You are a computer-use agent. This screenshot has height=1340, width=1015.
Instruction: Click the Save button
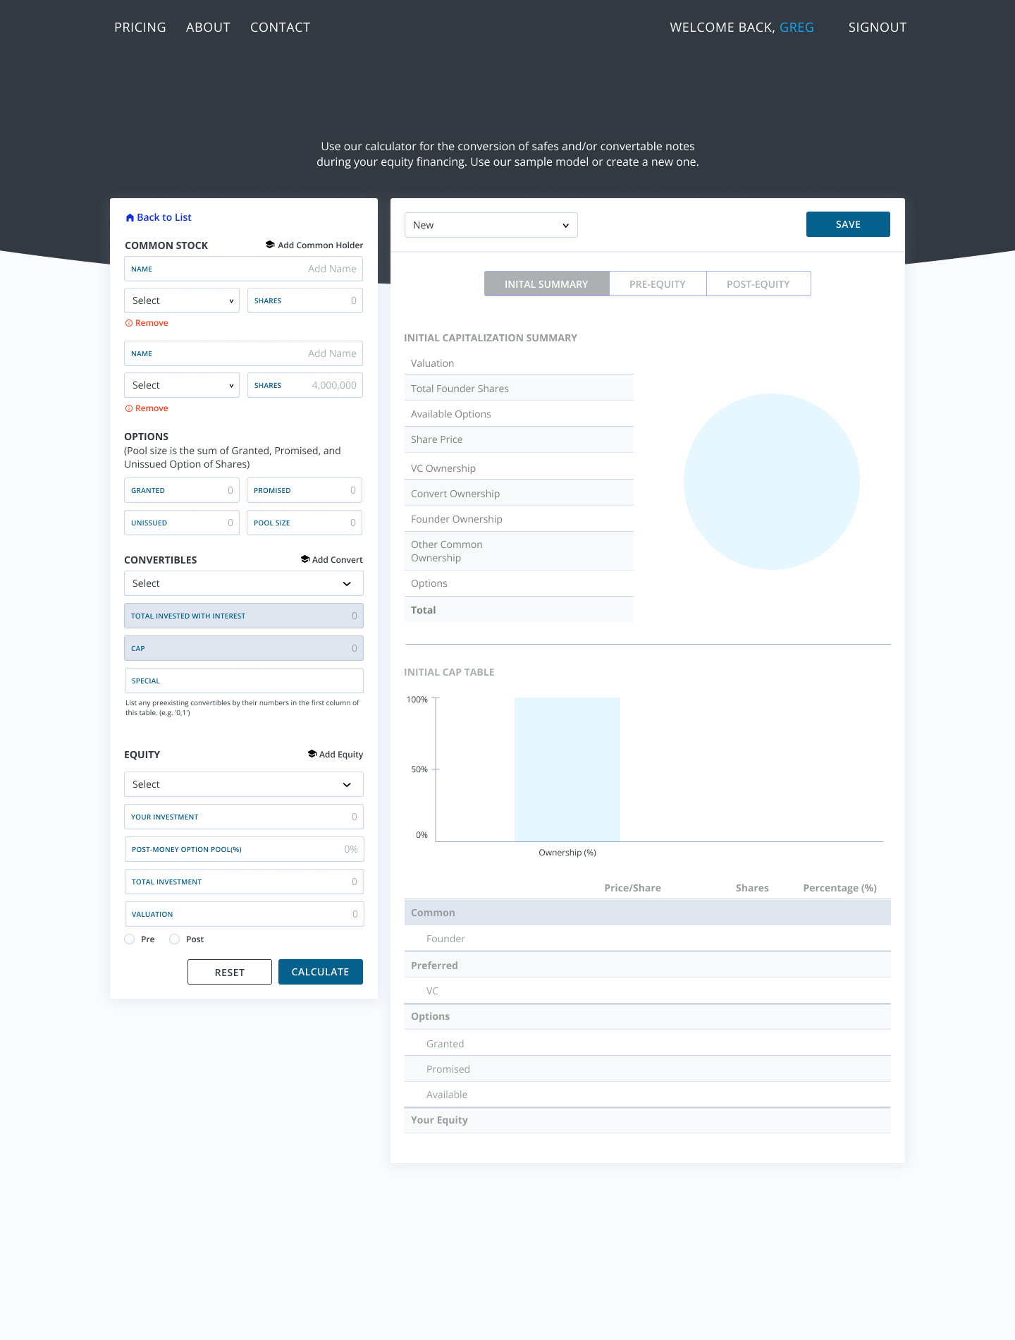click(x=847, y=224)
